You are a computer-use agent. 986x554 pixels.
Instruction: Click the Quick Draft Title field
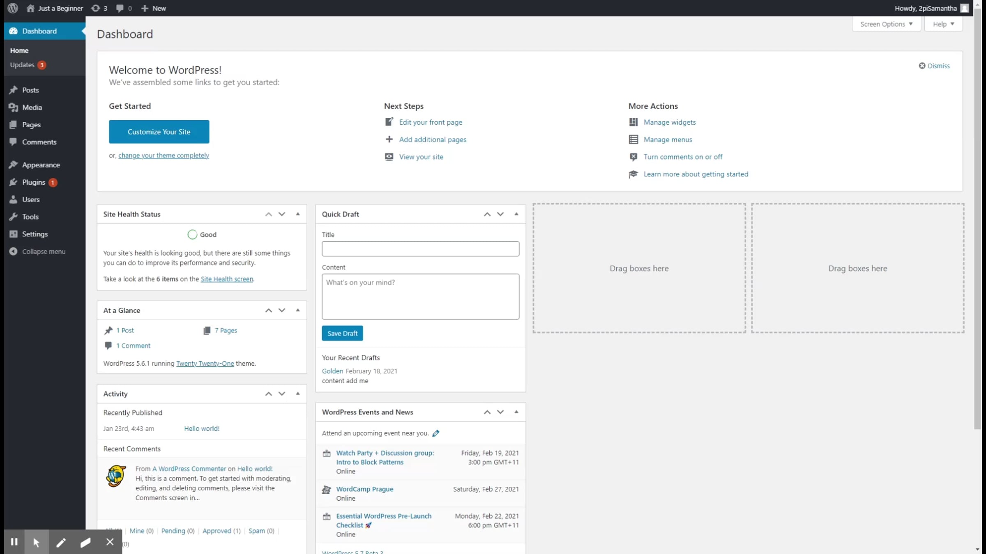pos(421,249)
